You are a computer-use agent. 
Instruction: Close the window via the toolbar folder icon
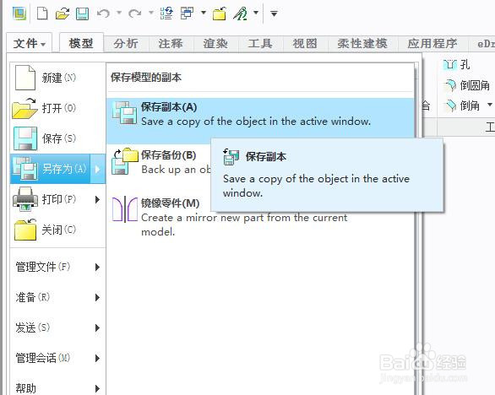click(219, 14)
